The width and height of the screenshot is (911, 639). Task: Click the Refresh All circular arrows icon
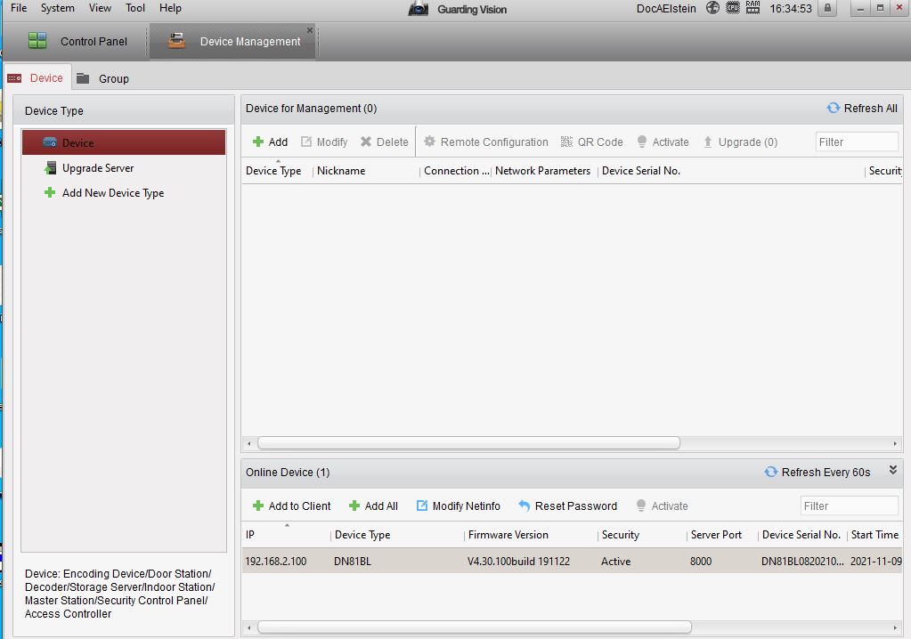pyautogui.click(x=834, y=108)
